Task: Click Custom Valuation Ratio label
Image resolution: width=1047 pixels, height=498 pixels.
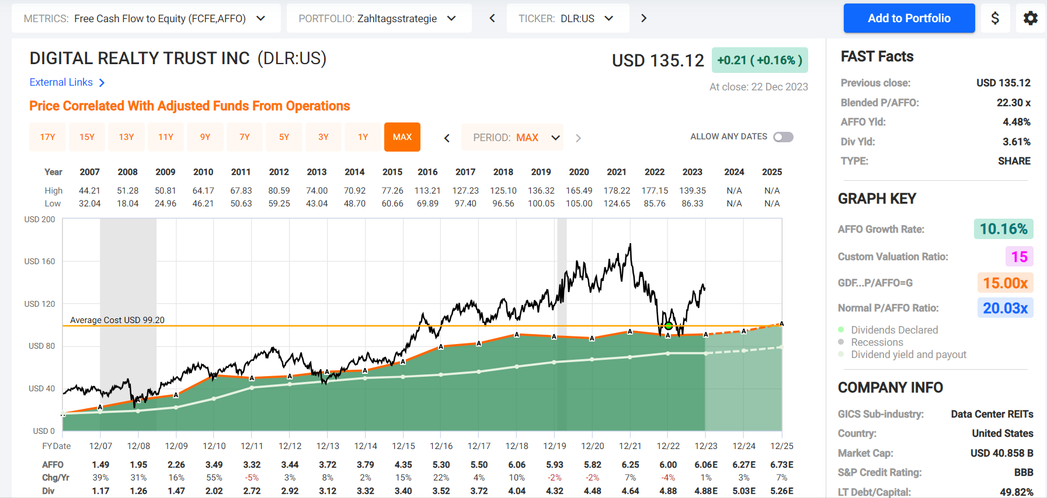Action: point(893,257)
